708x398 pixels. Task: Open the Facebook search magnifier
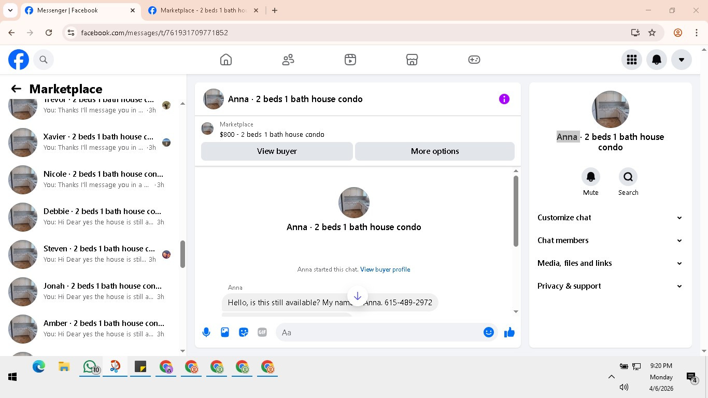[44, 60]
